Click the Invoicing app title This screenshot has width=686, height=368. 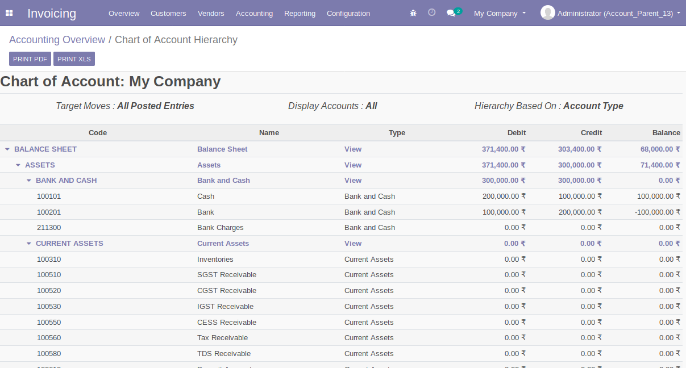pos(52,13)
